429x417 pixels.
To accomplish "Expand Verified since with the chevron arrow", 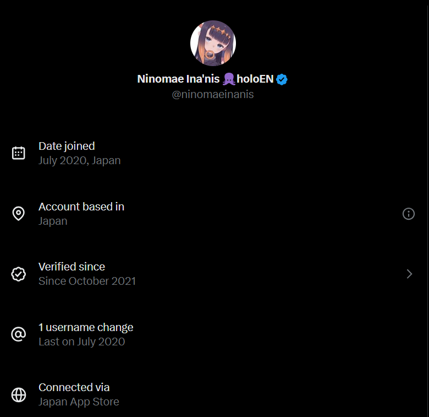I will click(x=409, y=274).
